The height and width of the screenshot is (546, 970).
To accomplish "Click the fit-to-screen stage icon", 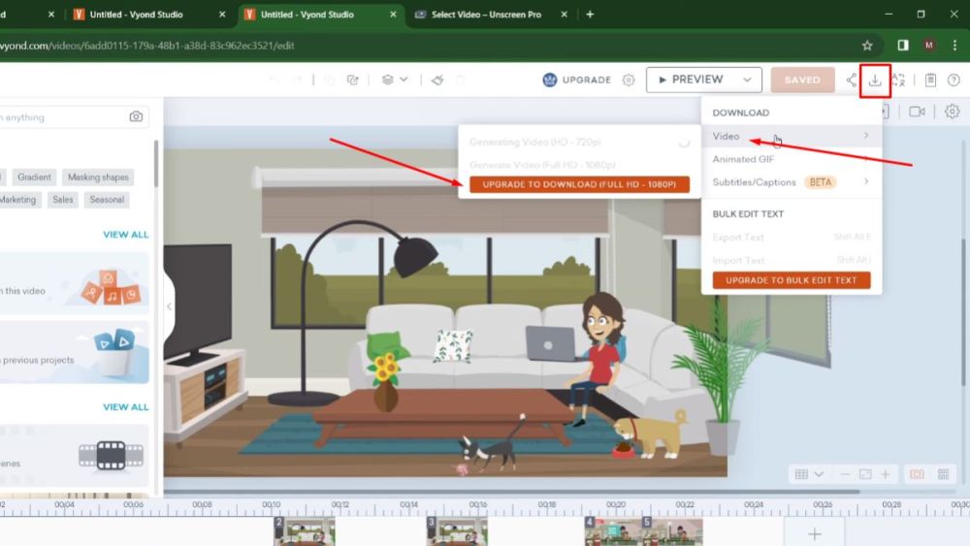I will 865,474.
